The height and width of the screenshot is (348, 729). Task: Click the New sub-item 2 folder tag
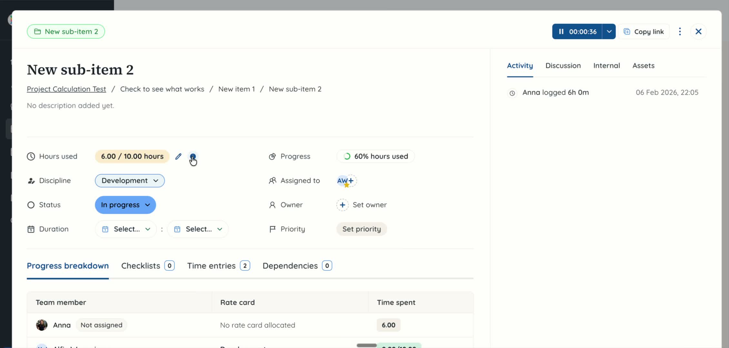pyautogui.click(x=66, y=32)
